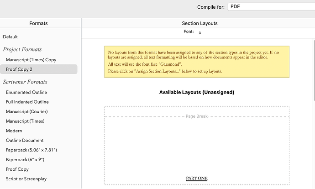
Task: Choose the Full Indented Outline format
Action: coord(27,102)
